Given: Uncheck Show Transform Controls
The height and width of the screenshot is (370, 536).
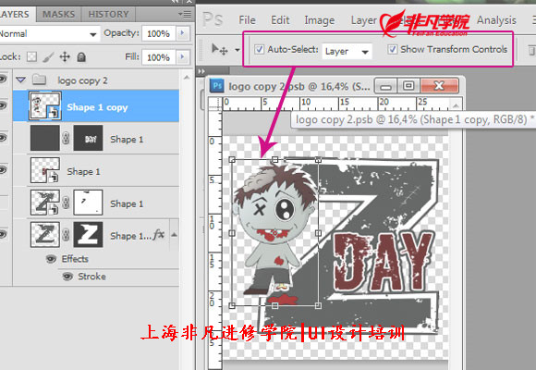Looking at the screenshot, I should tap(392, 49).
